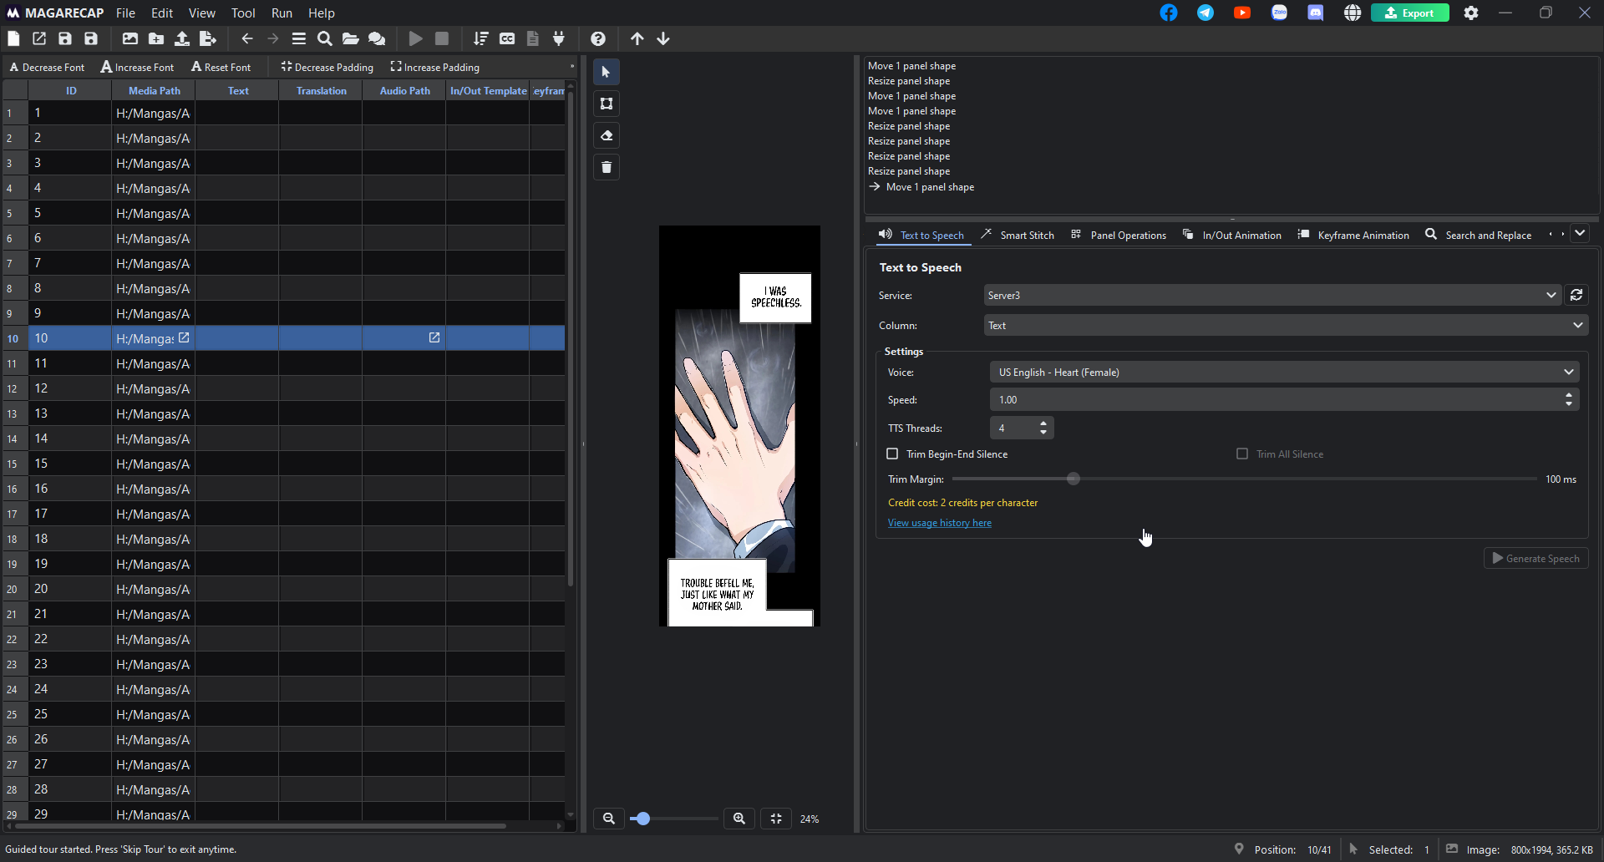Open the Tool menu
Image resolution: width=1604 pixels, height=862 pixels.
[x=243, y=13]
